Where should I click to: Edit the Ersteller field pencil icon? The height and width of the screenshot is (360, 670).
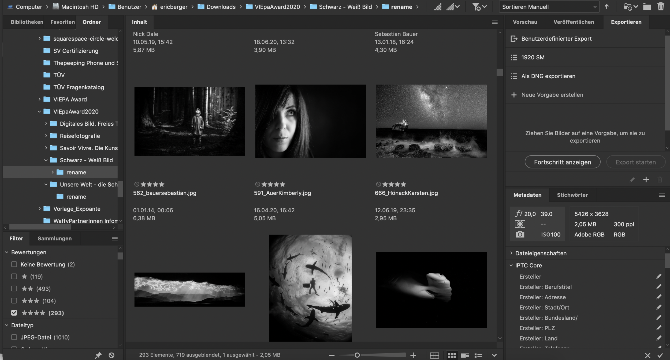tap(659, 277)
